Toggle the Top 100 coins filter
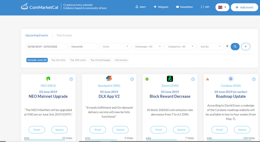Viewport: 260px width, 142px height. pyautogui.click(x=78, y=60)
